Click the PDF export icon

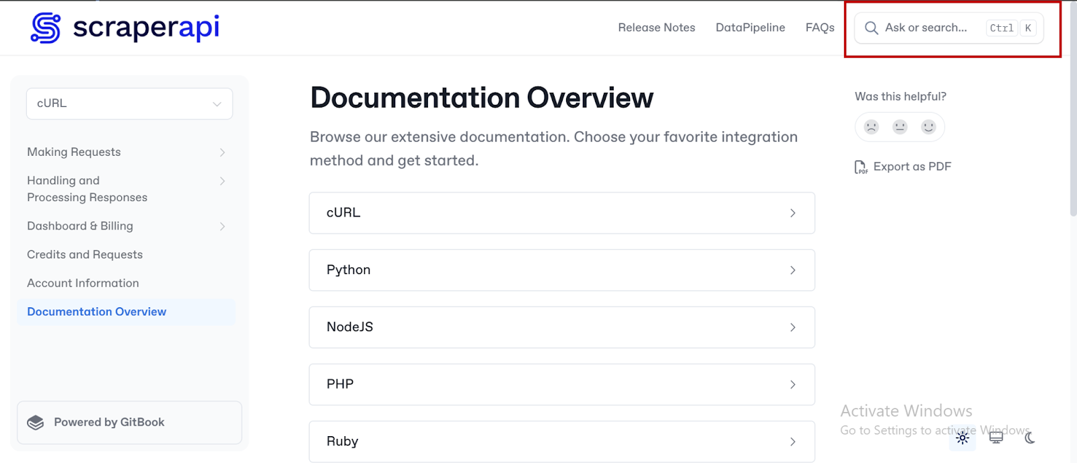coord(861,167)
